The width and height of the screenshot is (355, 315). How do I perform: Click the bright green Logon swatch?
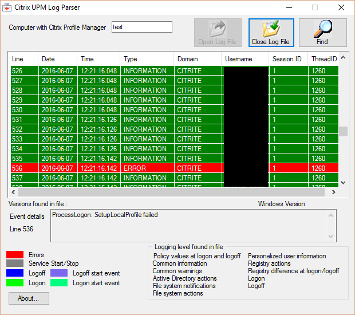point(15,282)
